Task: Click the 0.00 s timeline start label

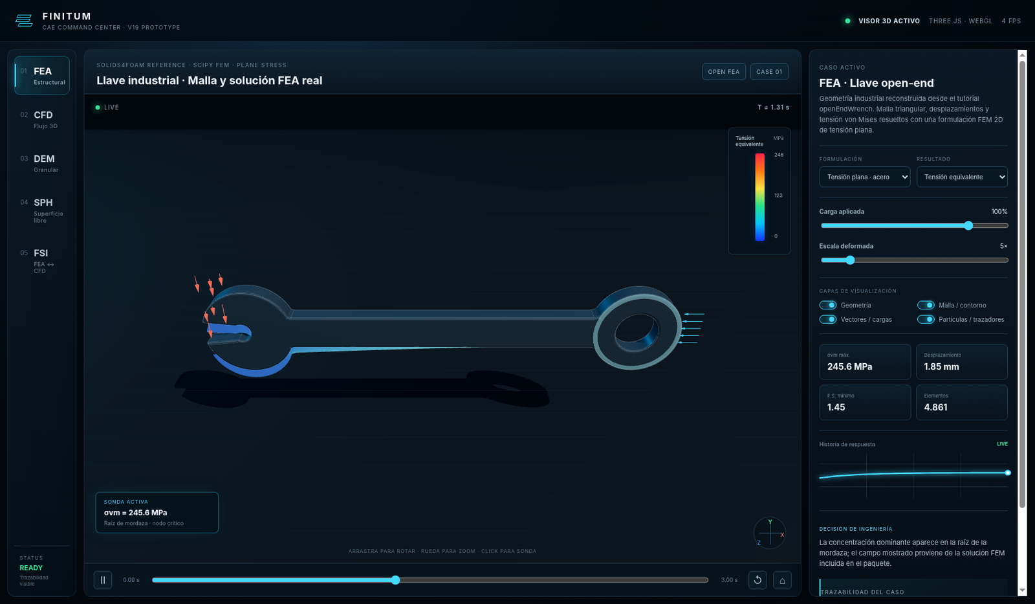Action: coord(131,580)
